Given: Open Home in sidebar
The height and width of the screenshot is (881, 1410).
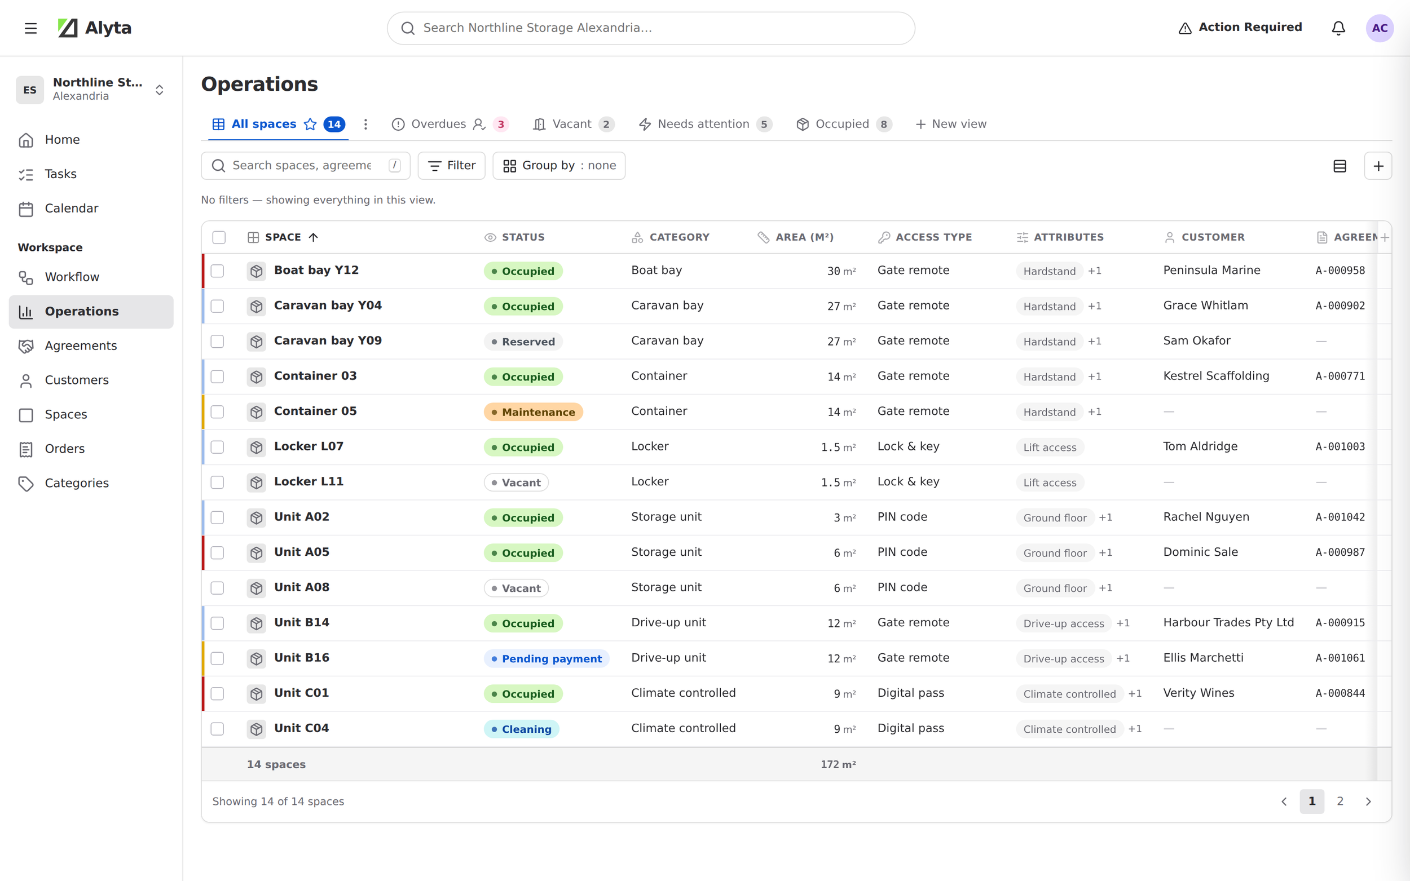Looking at the screenshot, I should coord(91,140).
